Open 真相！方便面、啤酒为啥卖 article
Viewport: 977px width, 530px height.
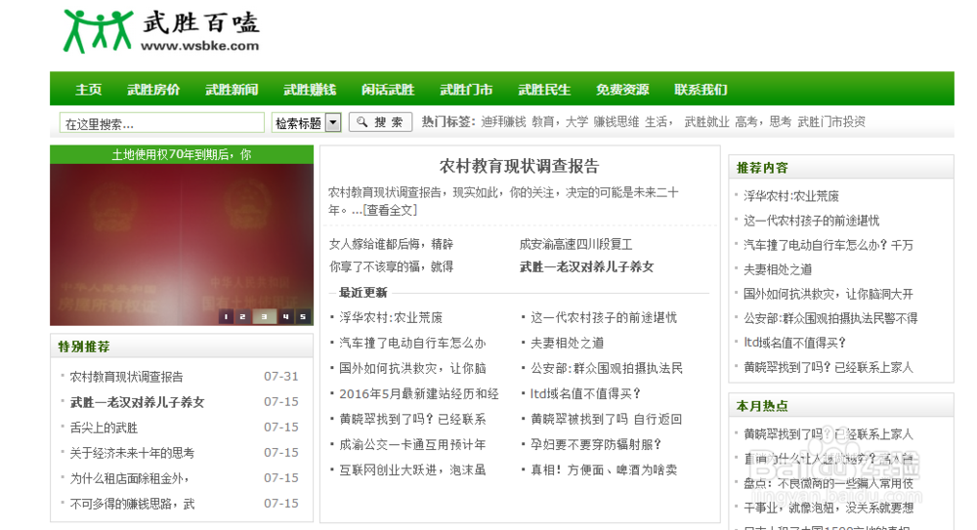[604, 470]
